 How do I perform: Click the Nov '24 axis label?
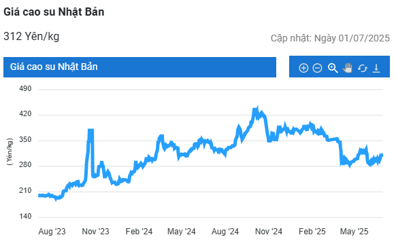tap(269, 232)
